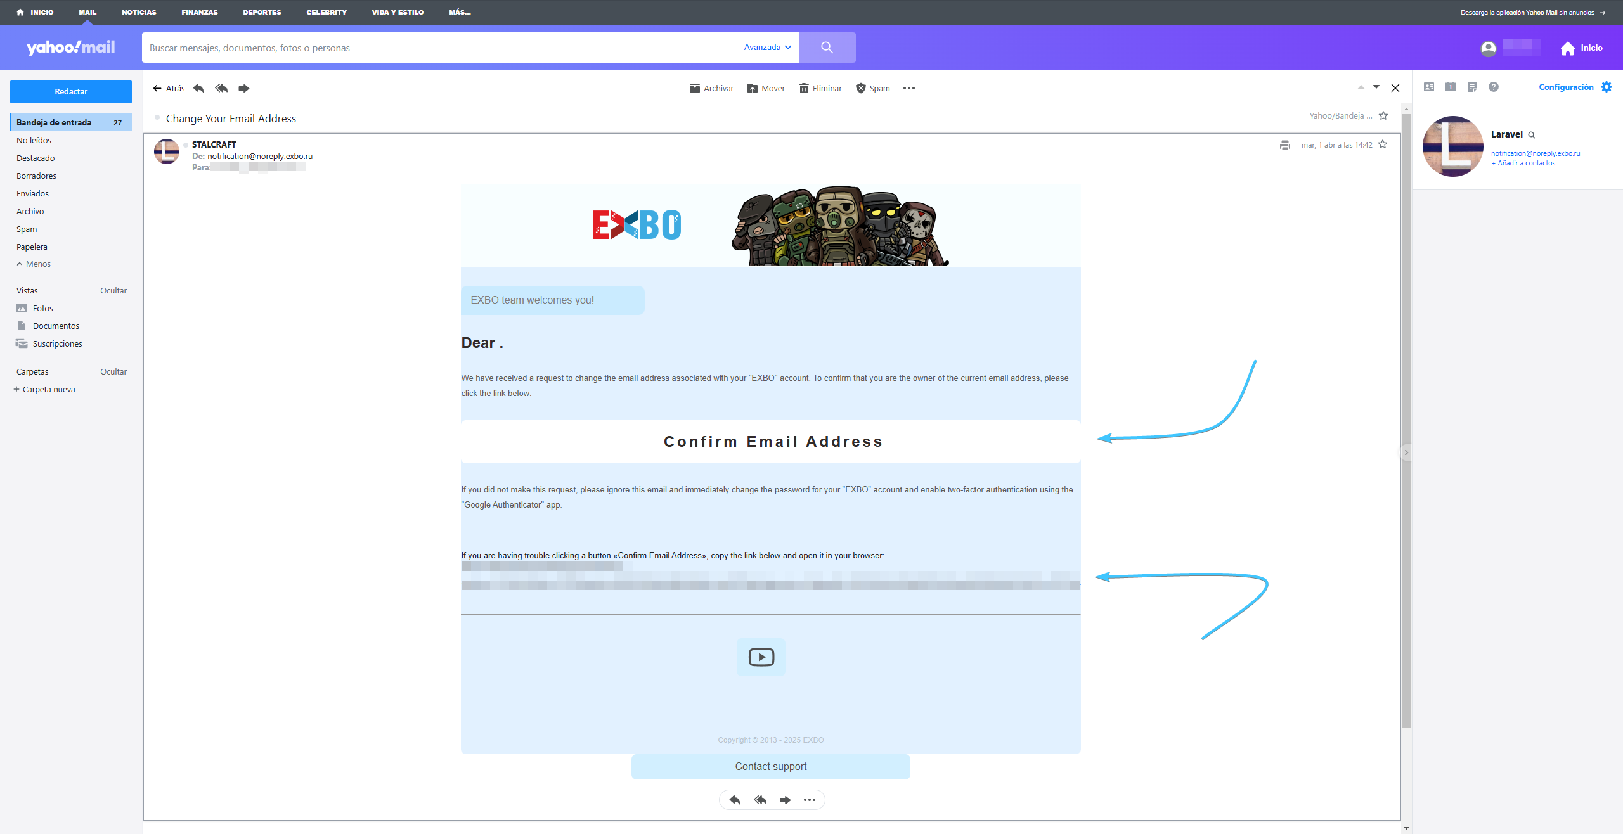Image resolution: width=1623 pixels, height=834 pixels.
Task: Hide the Vistas section
Action: click(113, 290)
